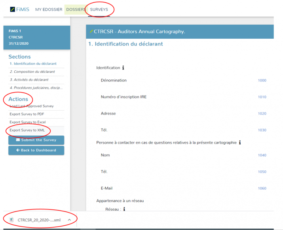Click field code 1050 for contact Tél.

[262, 172]
